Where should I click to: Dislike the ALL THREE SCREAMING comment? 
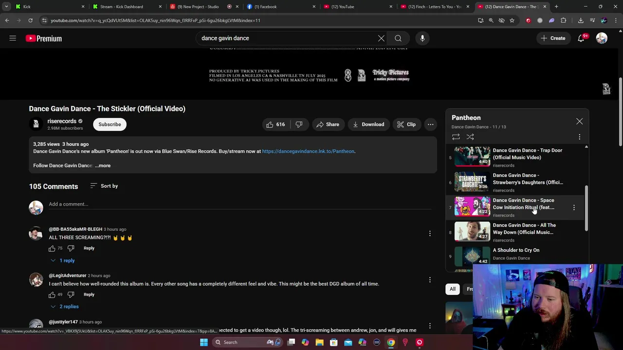71,248
